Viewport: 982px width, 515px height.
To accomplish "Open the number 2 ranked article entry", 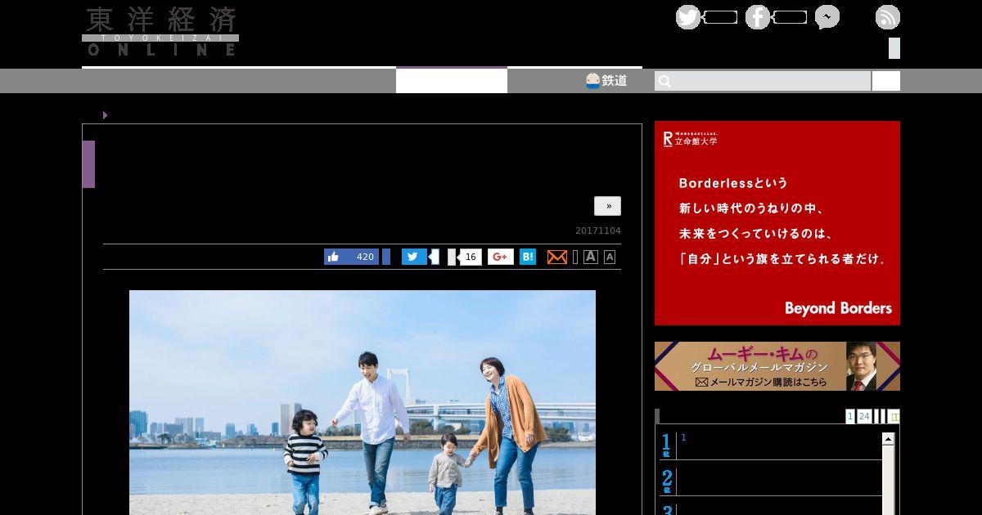I will [x=771, y=481].
